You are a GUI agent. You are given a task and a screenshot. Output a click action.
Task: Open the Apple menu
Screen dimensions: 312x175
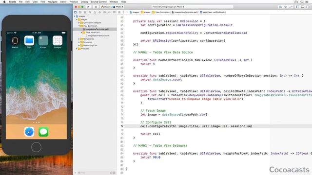coord(4,2)
